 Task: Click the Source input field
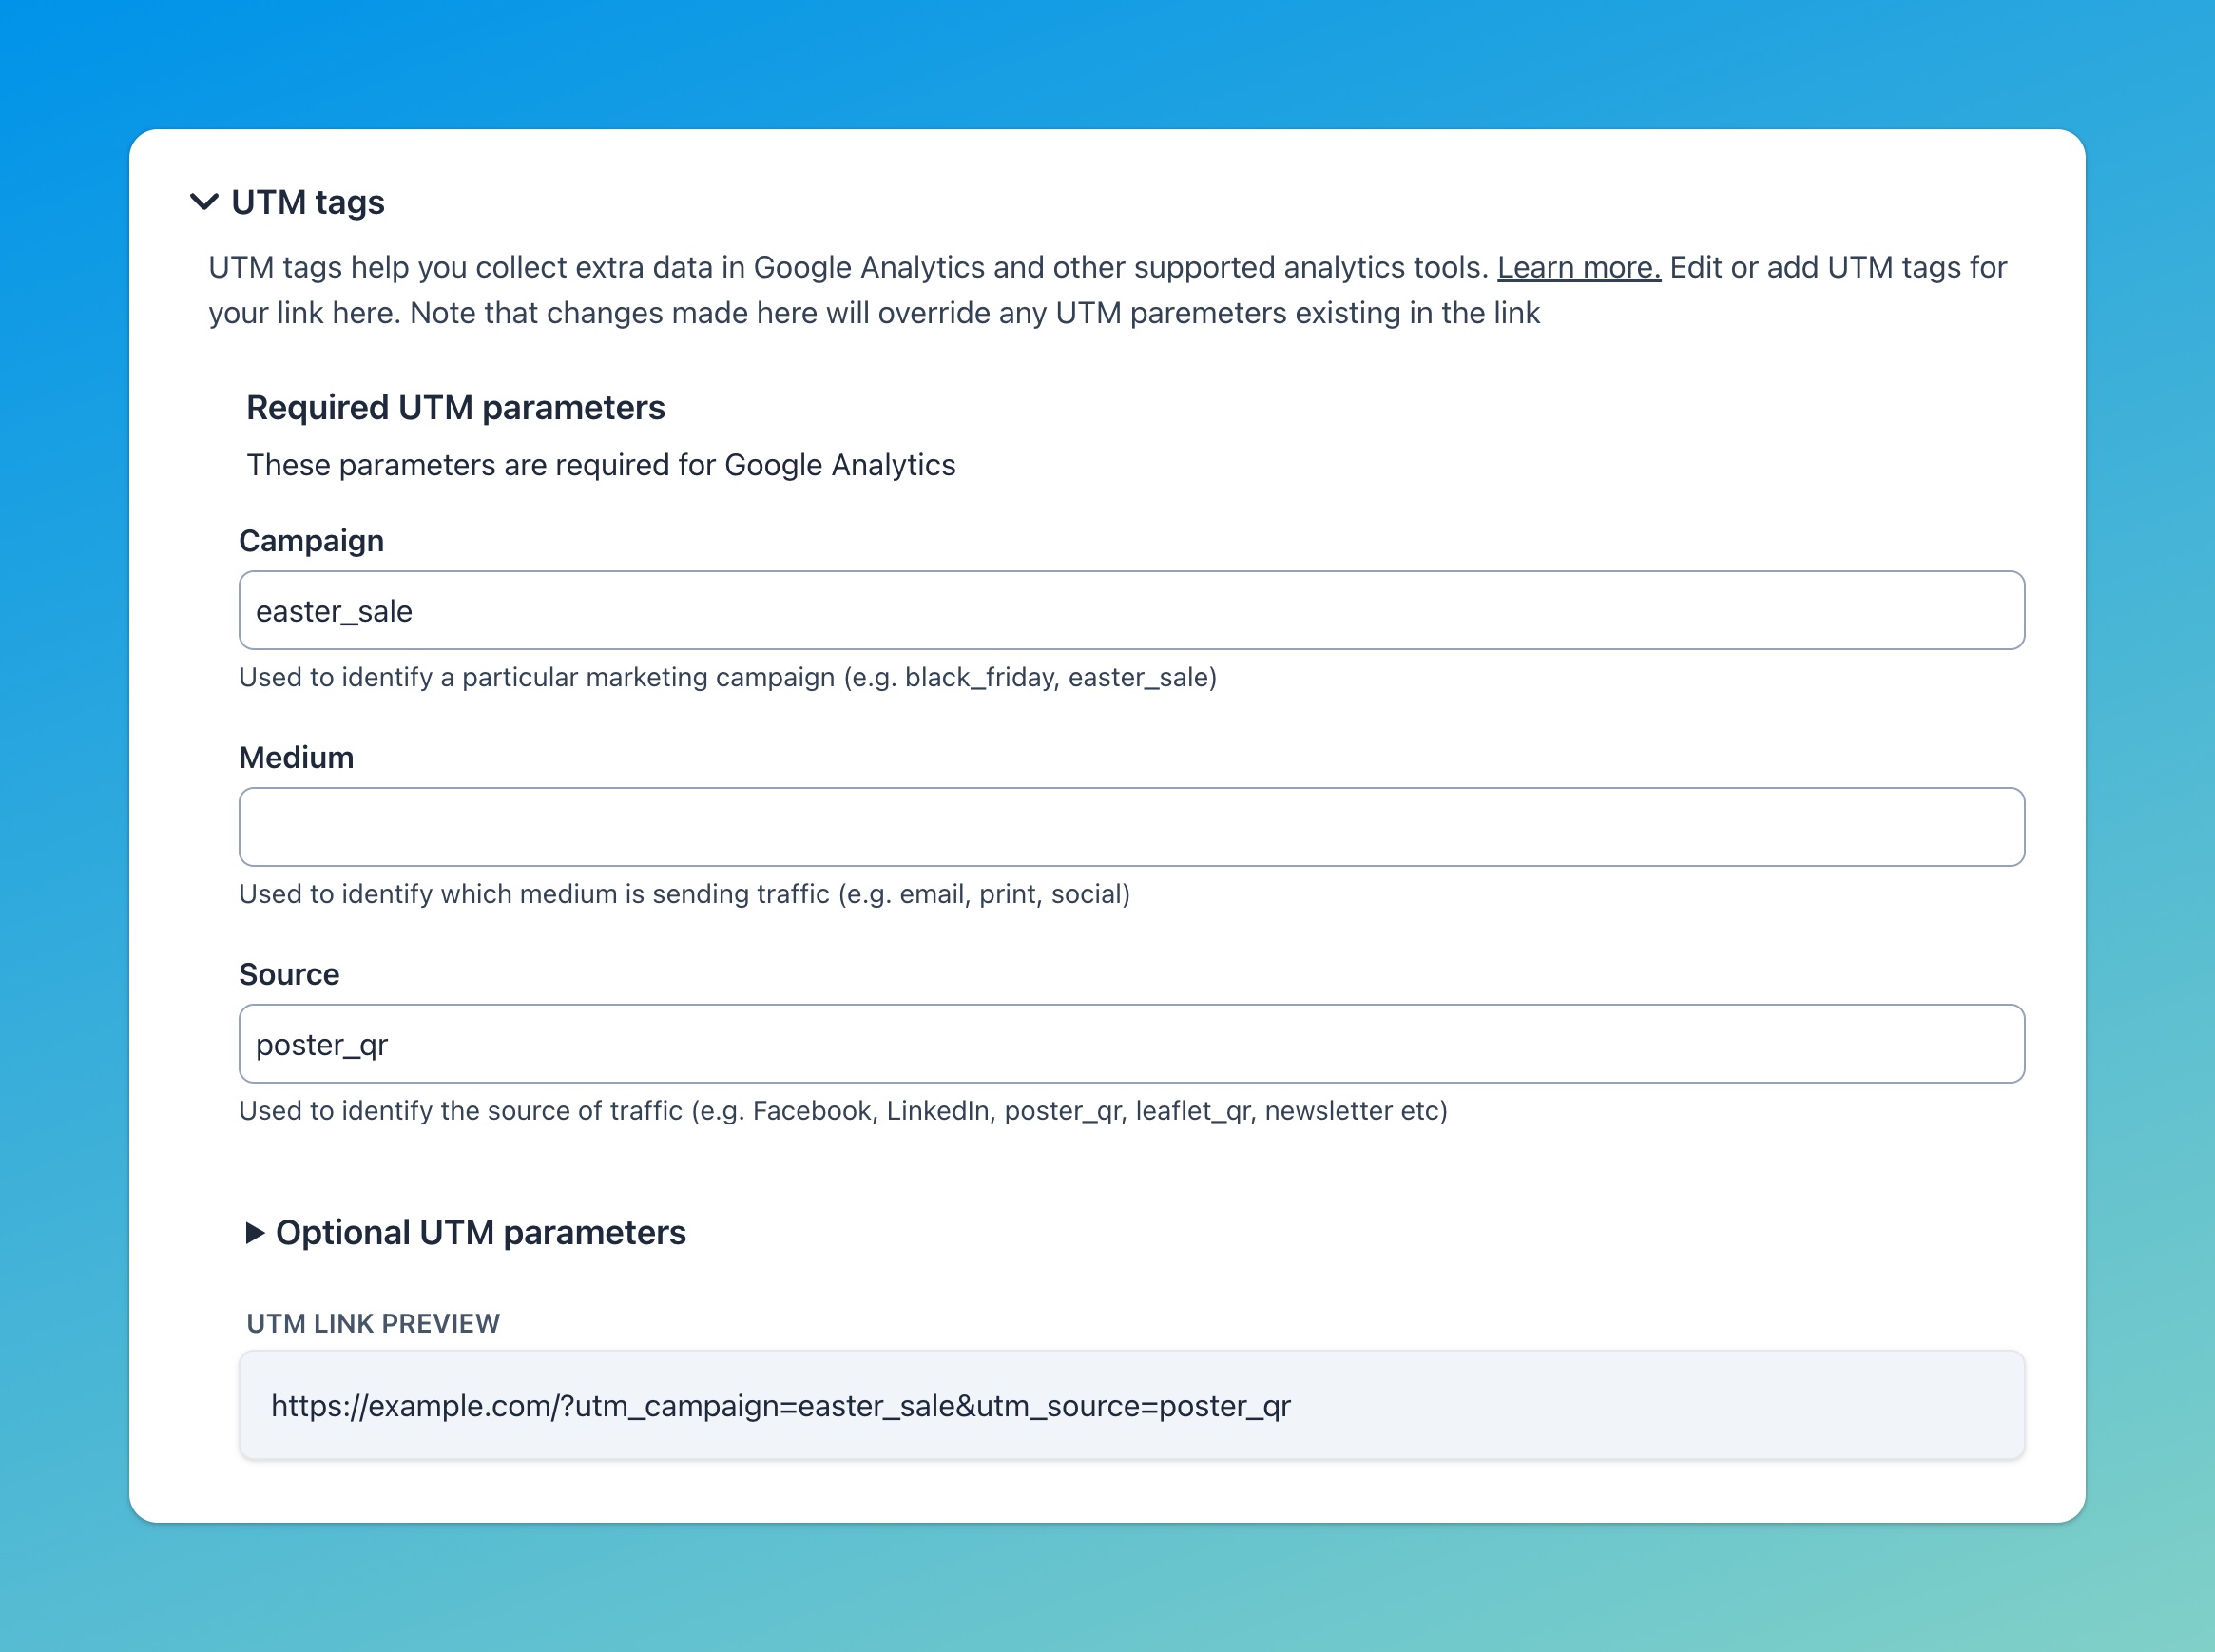pos(1132,1043)
